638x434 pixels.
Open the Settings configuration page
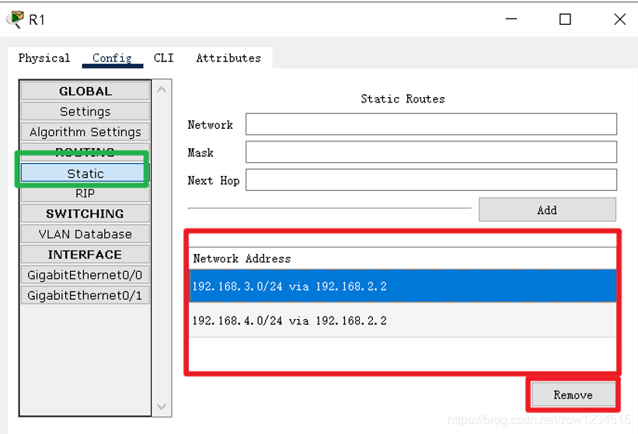coord(85,111)
